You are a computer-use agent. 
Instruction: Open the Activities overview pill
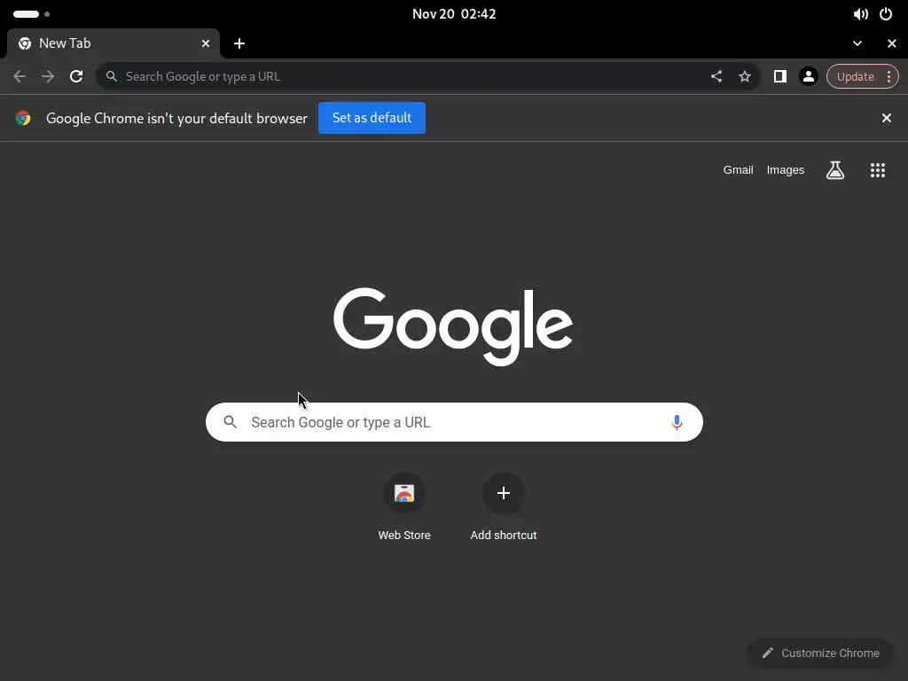31,14
